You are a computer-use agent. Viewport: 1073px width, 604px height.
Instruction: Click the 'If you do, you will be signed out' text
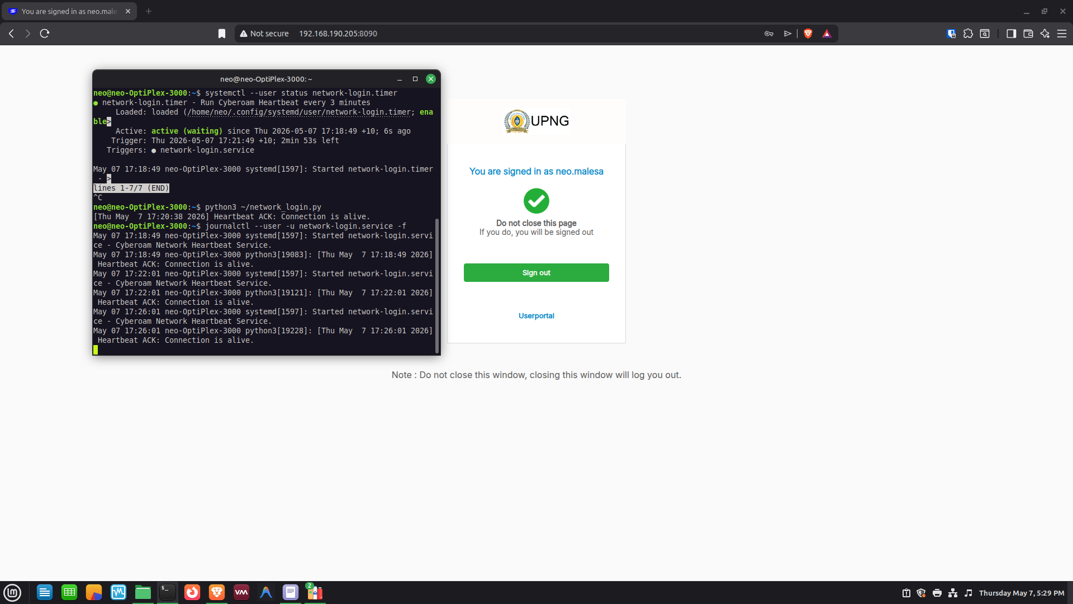click(536, 233)
